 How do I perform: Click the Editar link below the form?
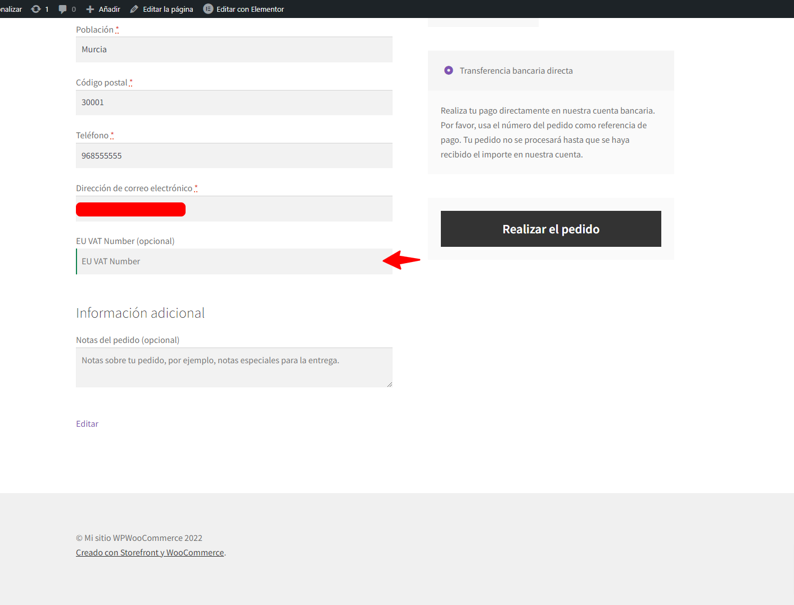[x=87, y=424]
